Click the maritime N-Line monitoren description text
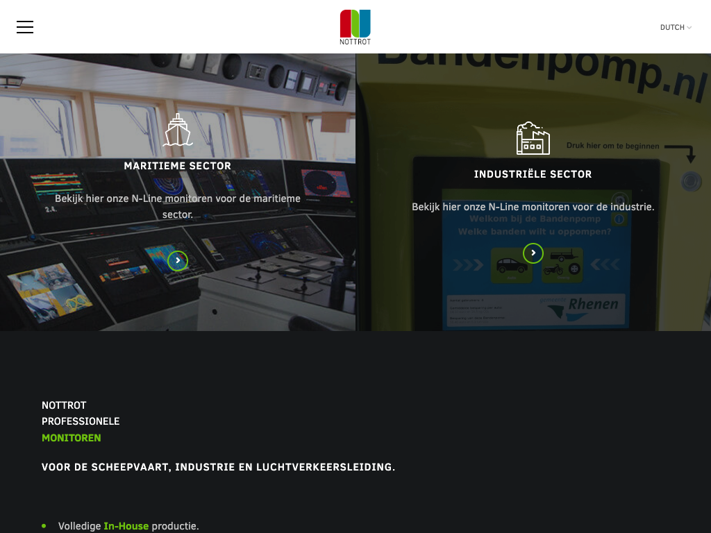The width and height of the screenshot is (711, 533). coord(178,207)
